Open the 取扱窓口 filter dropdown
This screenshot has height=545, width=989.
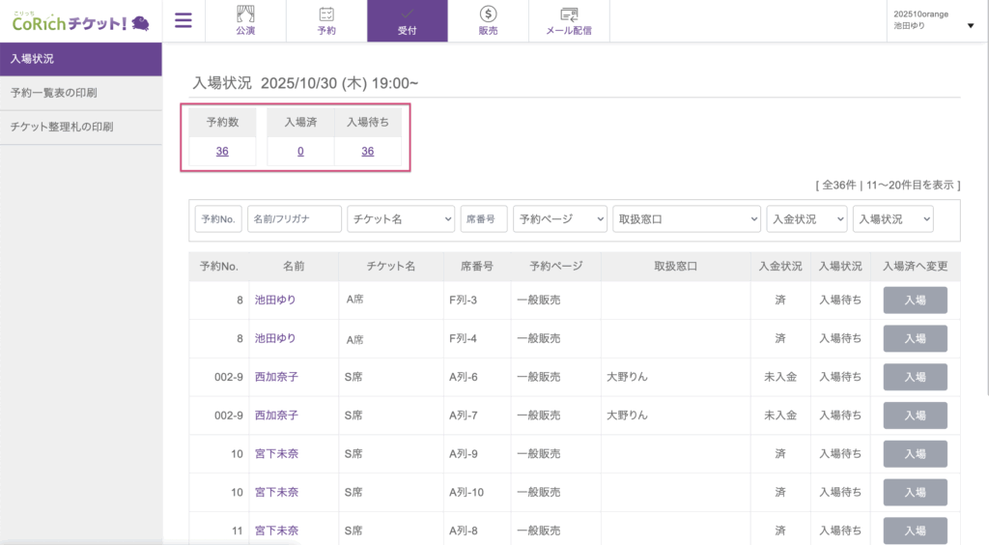[x=687, y=219]
